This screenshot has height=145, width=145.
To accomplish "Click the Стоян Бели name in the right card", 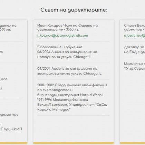I will click(x=134, y=26).
